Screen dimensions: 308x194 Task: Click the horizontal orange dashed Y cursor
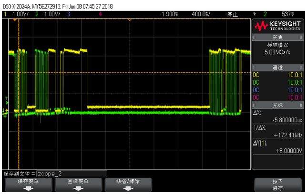click(130, 73)
